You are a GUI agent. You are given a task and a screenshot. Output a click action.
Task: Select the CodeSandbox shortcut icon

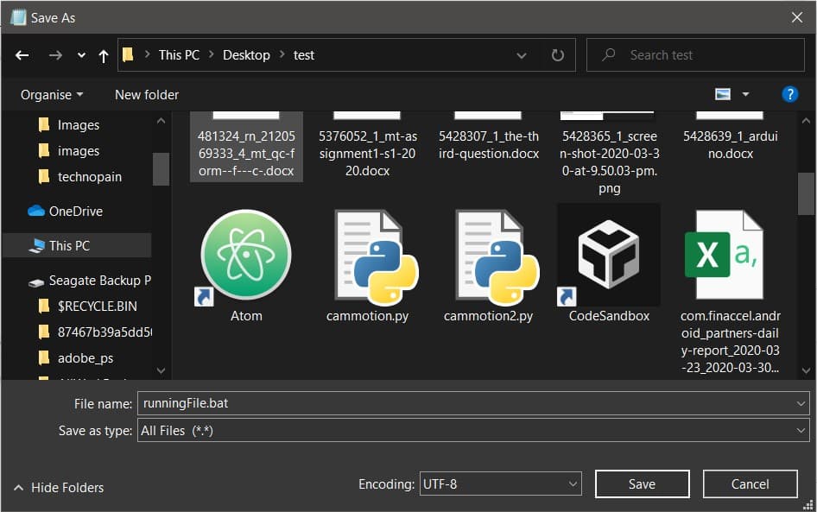tap(609, 256)
